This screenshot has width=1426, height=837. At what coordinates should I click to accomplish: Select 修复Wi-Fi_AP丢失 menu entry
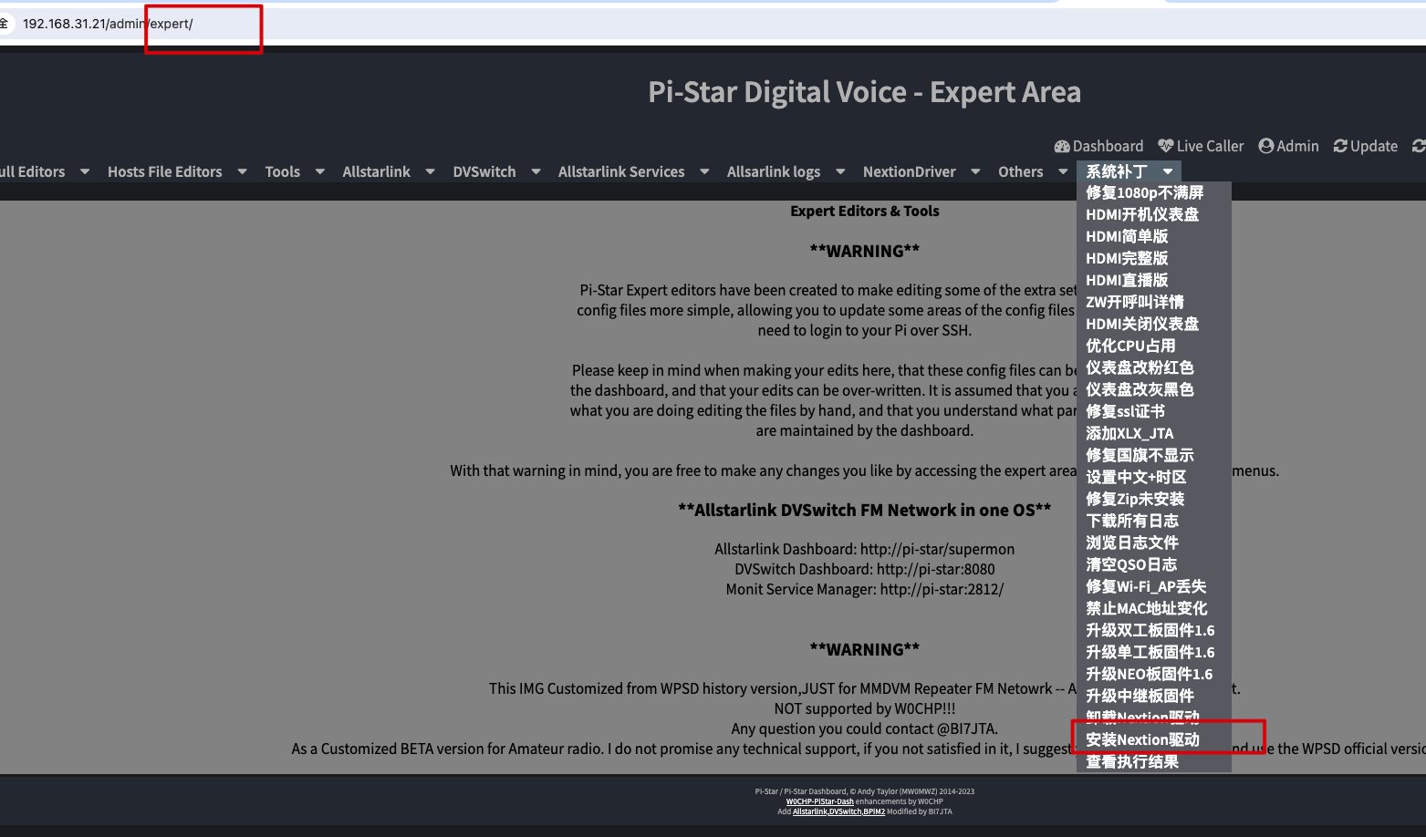point(1146,586)
